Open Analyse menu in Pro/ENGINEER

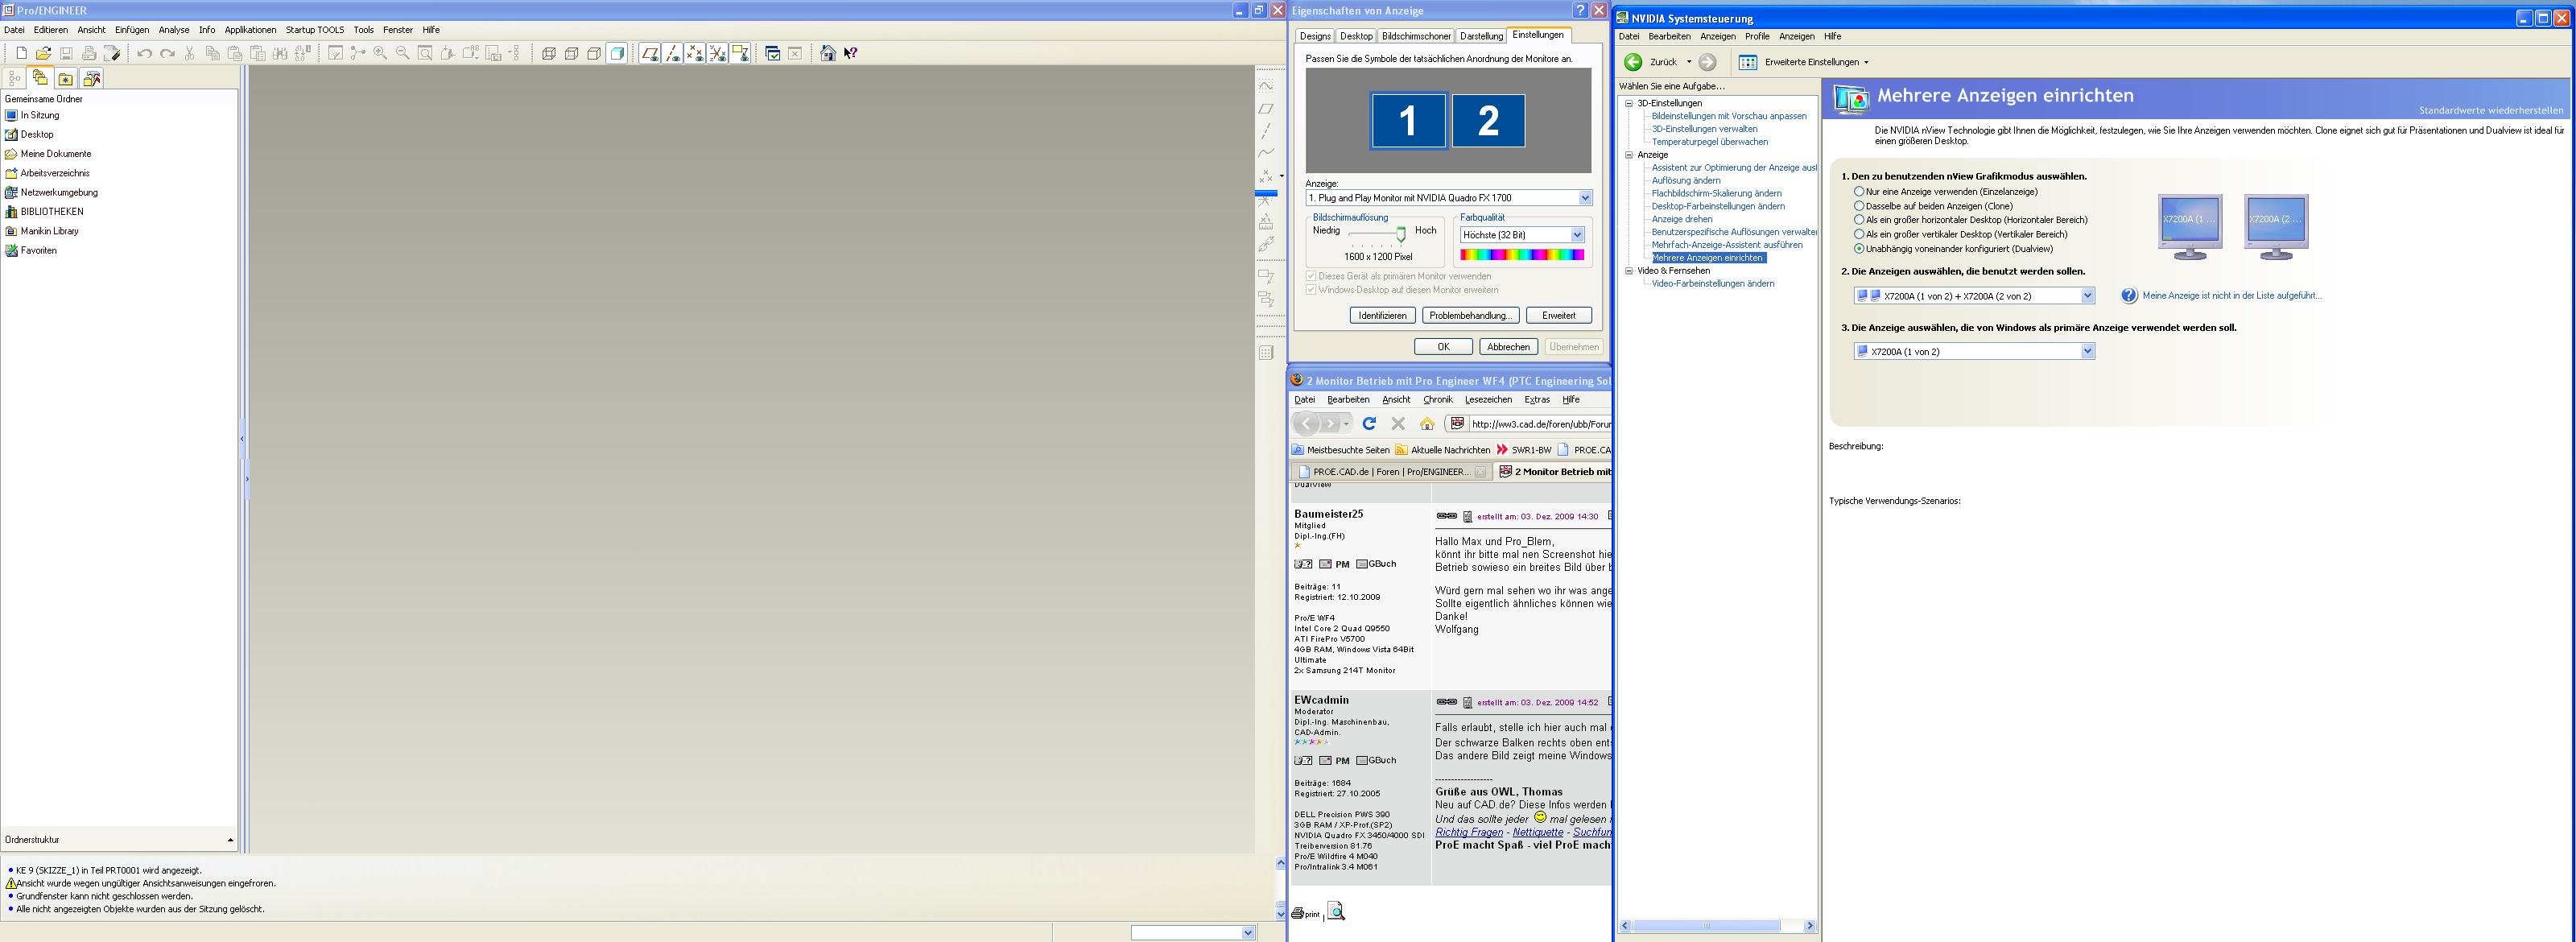pos(173,30)
